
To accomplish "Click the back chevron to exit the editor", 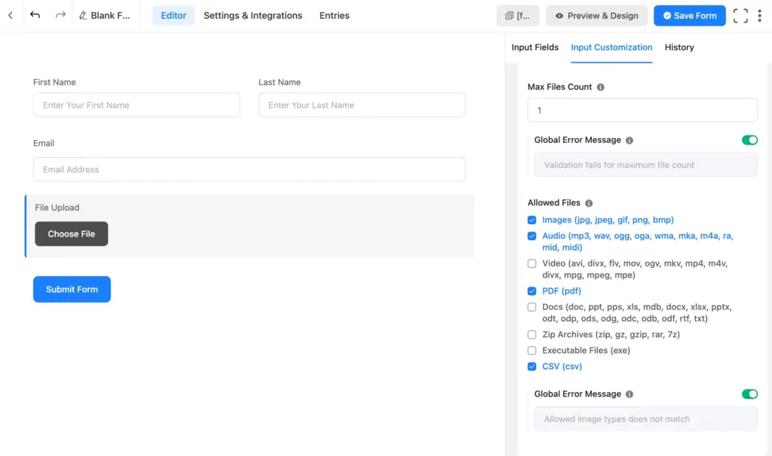I will tap(11, 15).
